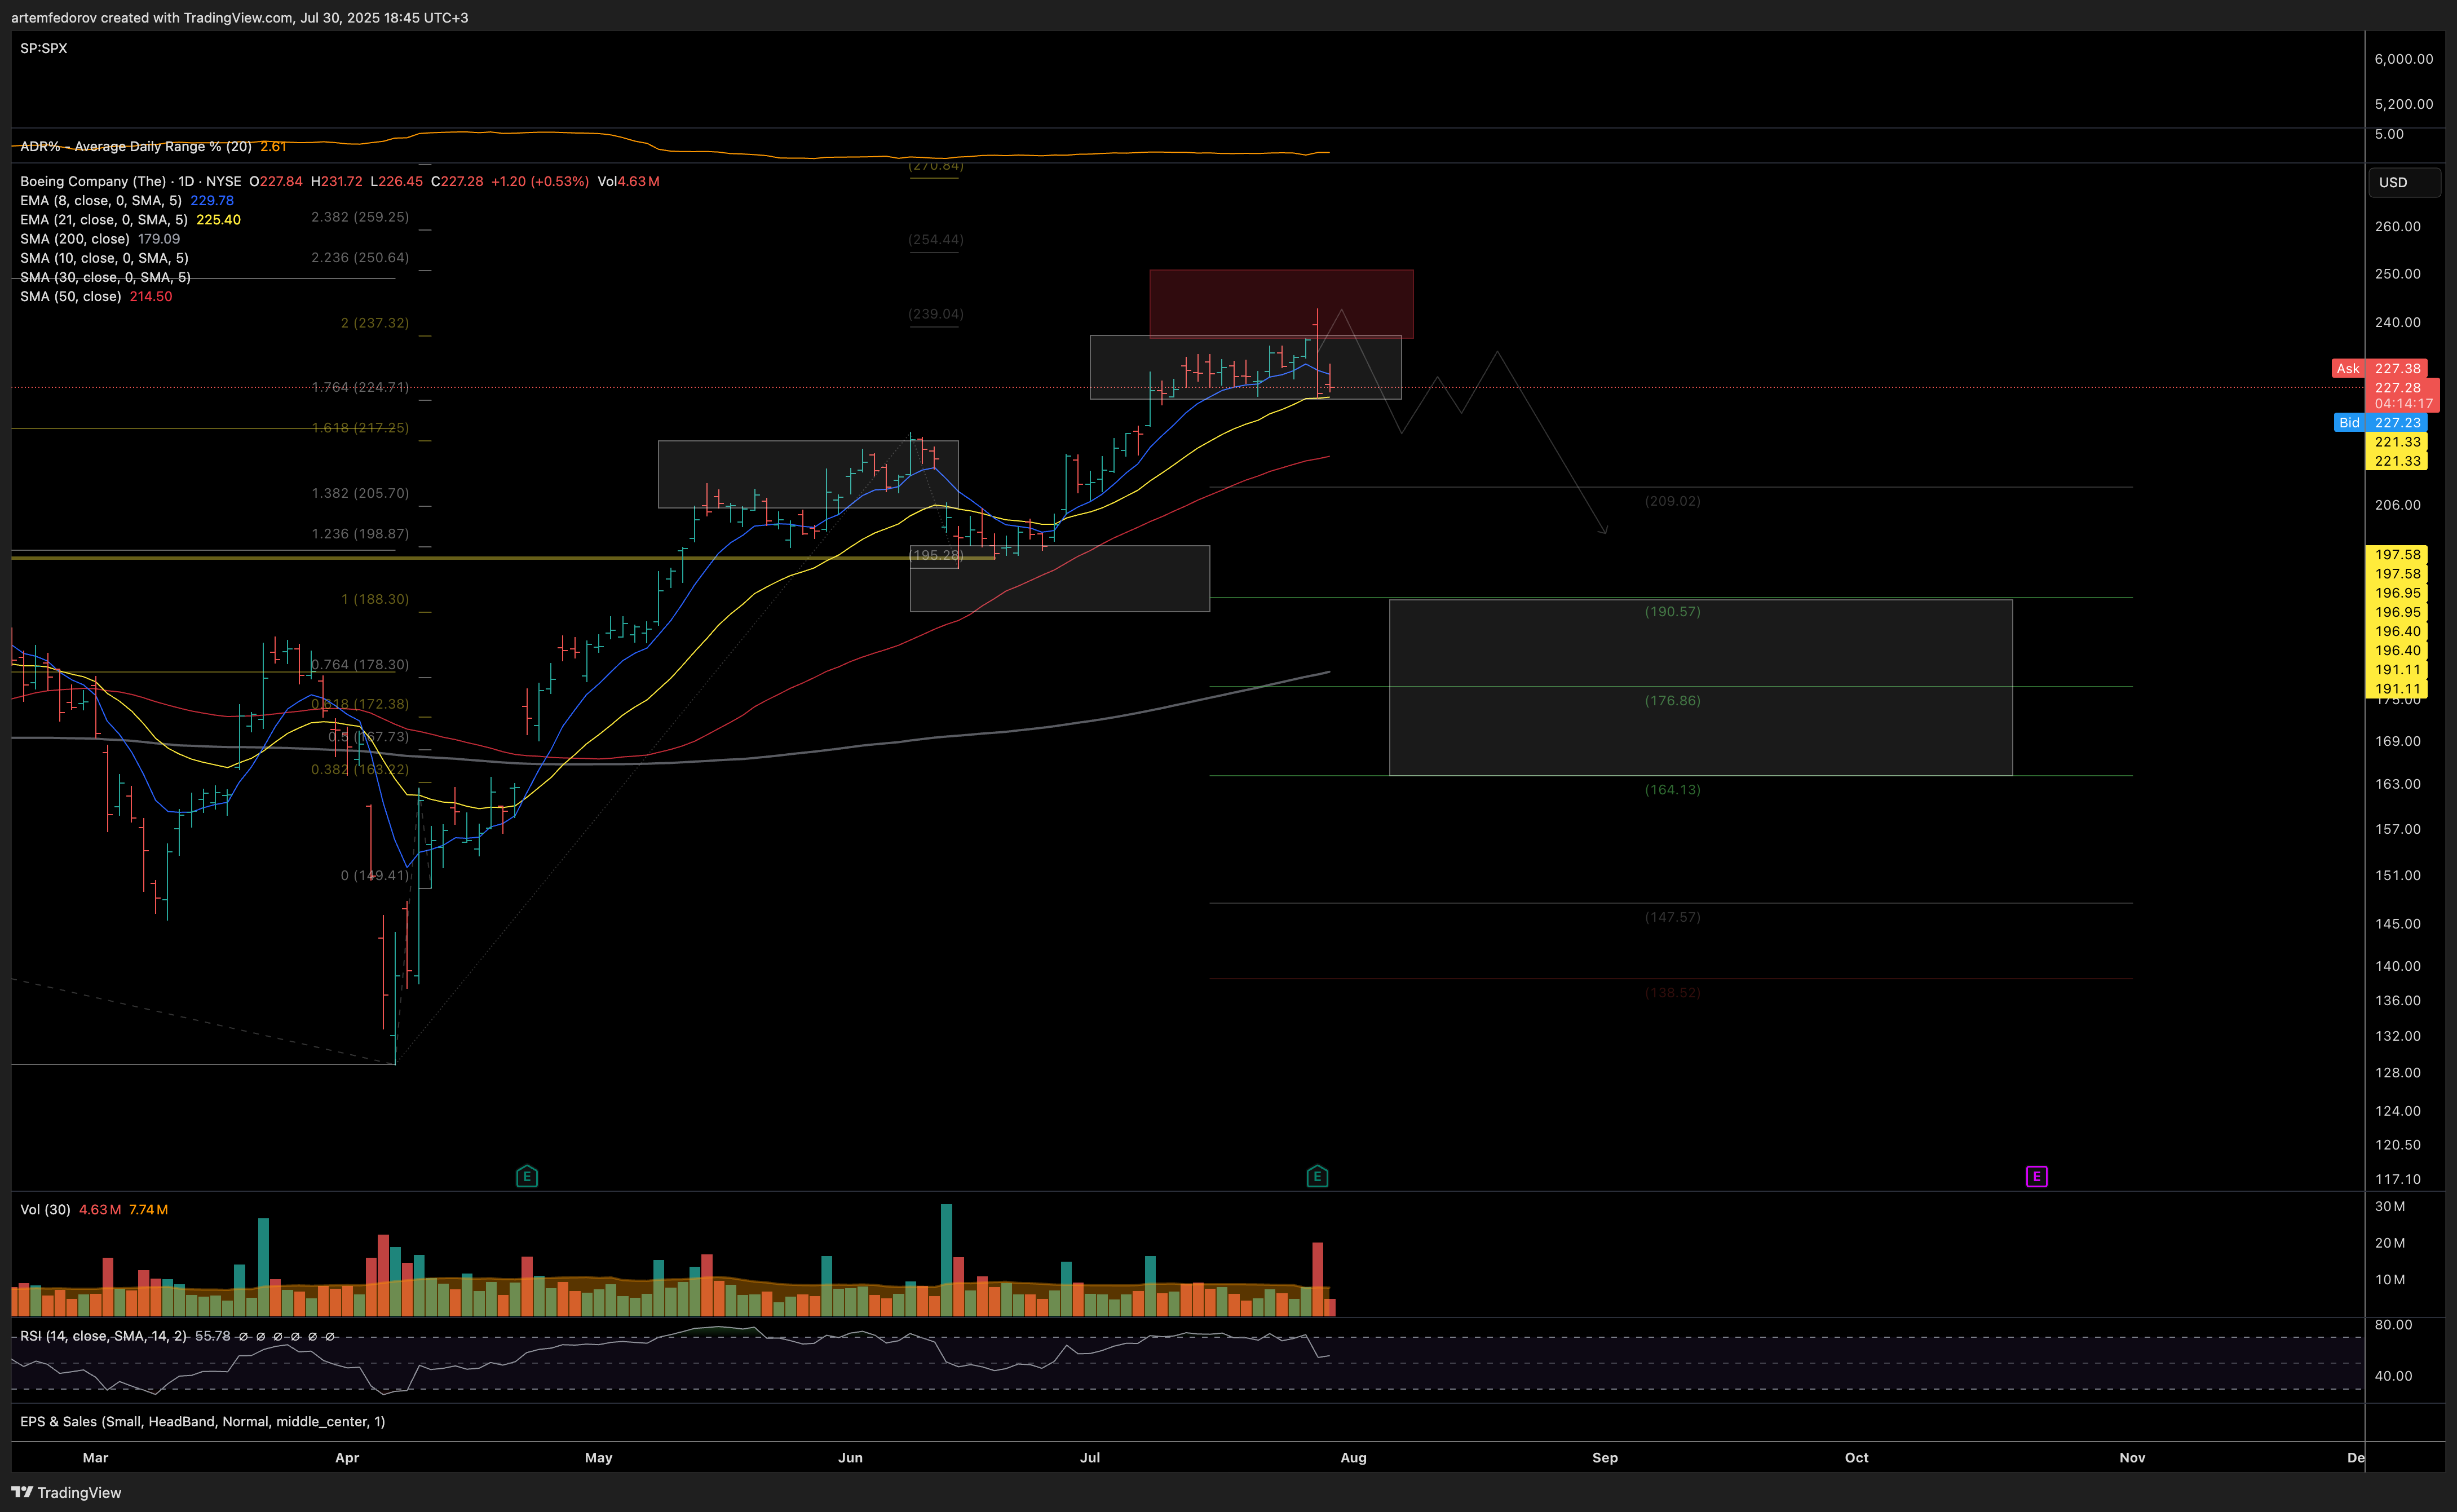Viewport: 2457px width, 1512px height.
Task: Open the USD currency selector
Action: pos(2404,182)
